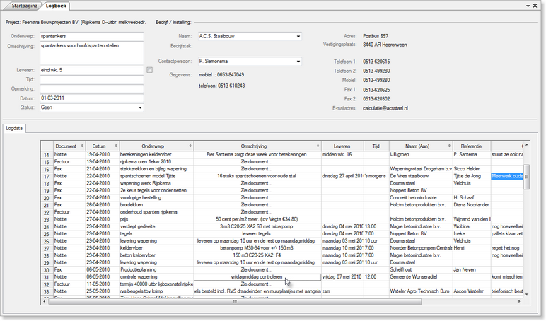This screenshot has width=546, height=321.
Task: Click the highlighted 'Meerwerk oude' cell
Action: point(507,176)
